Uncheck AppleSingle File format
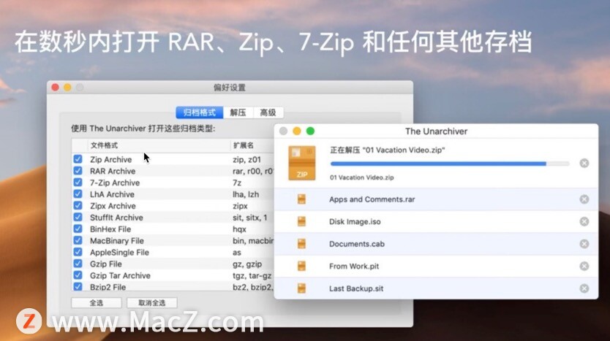The image size is (610, 341). 78,252
